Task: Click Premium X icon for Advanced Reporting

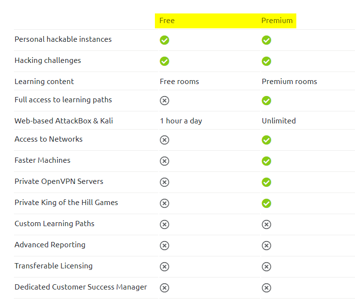Action: tap(266, 245)
